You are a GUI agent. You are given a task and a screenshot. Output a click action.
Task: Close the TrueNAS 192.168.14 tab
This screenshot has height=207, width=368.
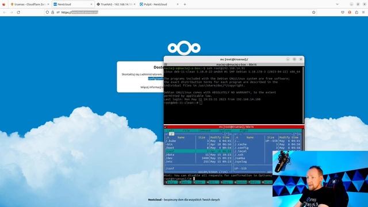click(135, 4)
